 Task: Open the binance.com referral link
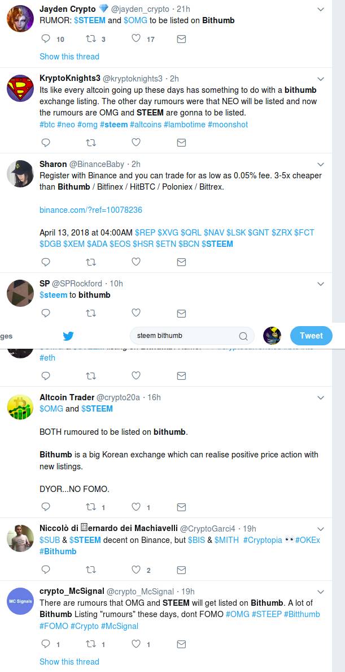point(91,209)
